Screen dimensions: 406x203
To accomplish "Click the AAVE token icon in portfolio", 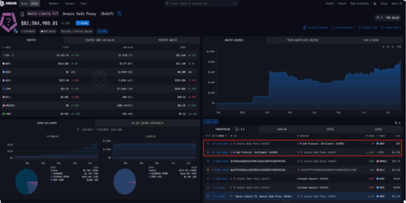I will pyautogui.click(x=4, y=80).
